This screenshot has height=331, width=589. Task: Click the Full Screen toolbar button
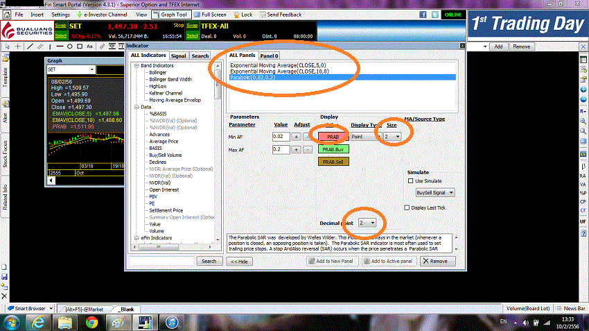pos(211,15)
